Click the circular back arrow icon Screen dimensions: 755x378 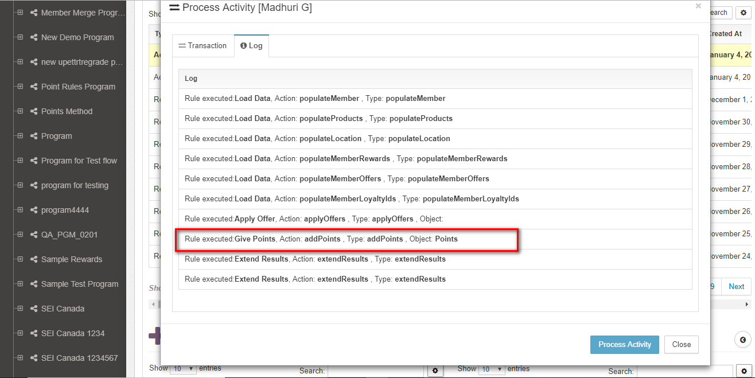743,339
